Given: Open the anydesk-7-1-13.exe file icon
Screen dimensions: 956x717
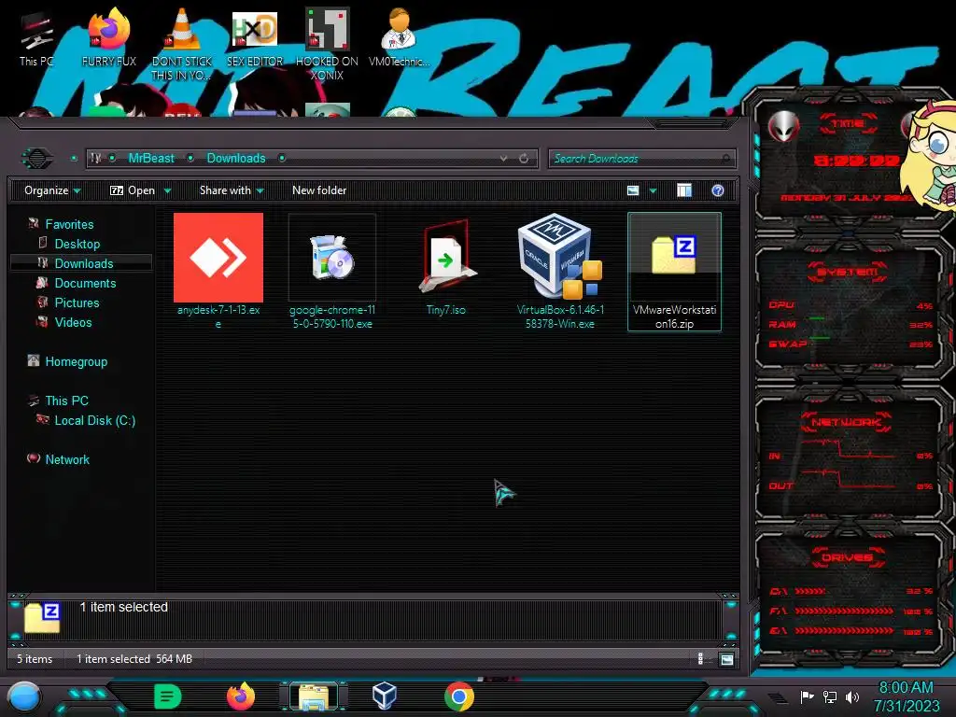Looking at the screenshot, I should (218, 258).
